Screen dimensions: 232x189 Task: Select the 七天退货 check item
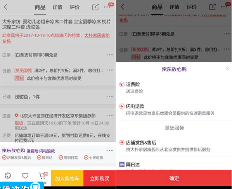93,158
